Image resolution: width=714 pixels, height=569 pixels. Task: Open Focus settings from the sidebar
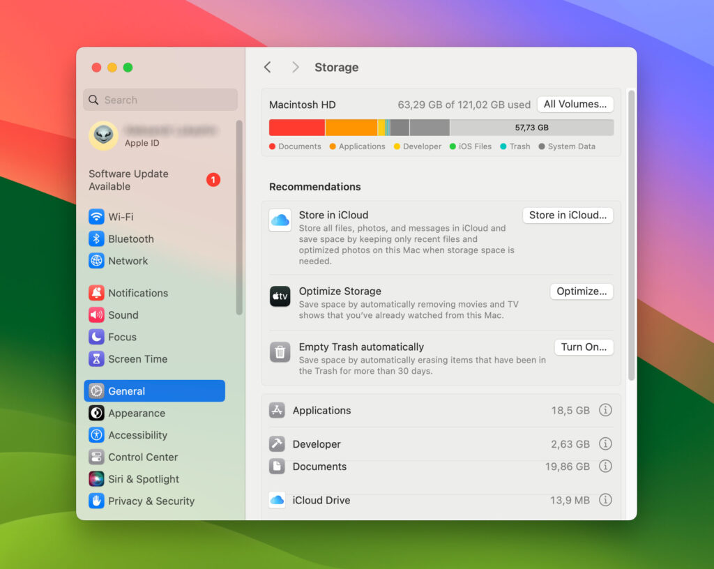click(121, 337)
